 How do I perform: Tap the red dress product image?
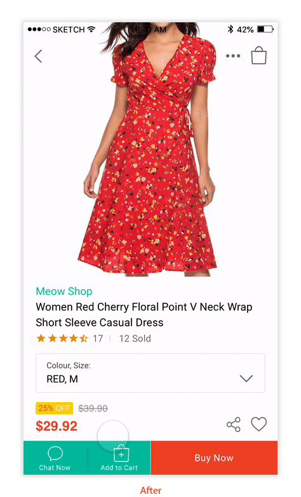click(150, 149)
